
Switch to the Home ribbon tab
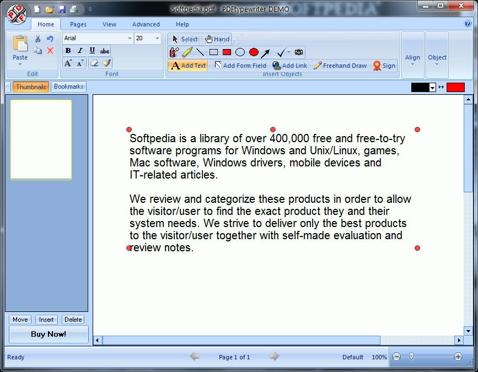click(x=46, y=24)
